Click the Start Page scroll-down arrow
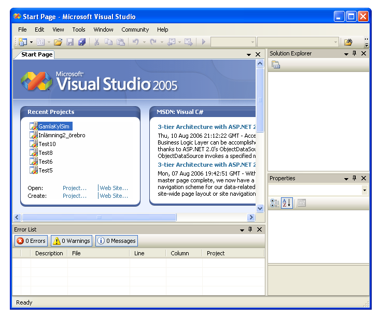 click(x=260, y=208)
